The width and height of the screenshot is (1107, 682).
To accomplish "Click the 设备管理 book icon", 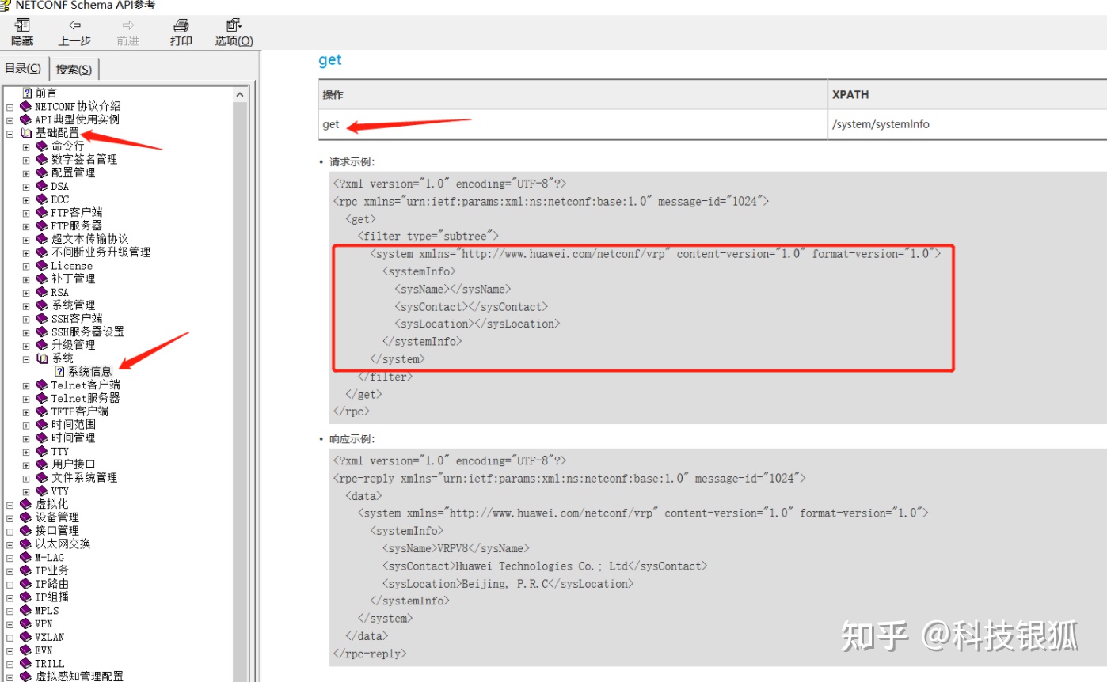I will 25,517.
